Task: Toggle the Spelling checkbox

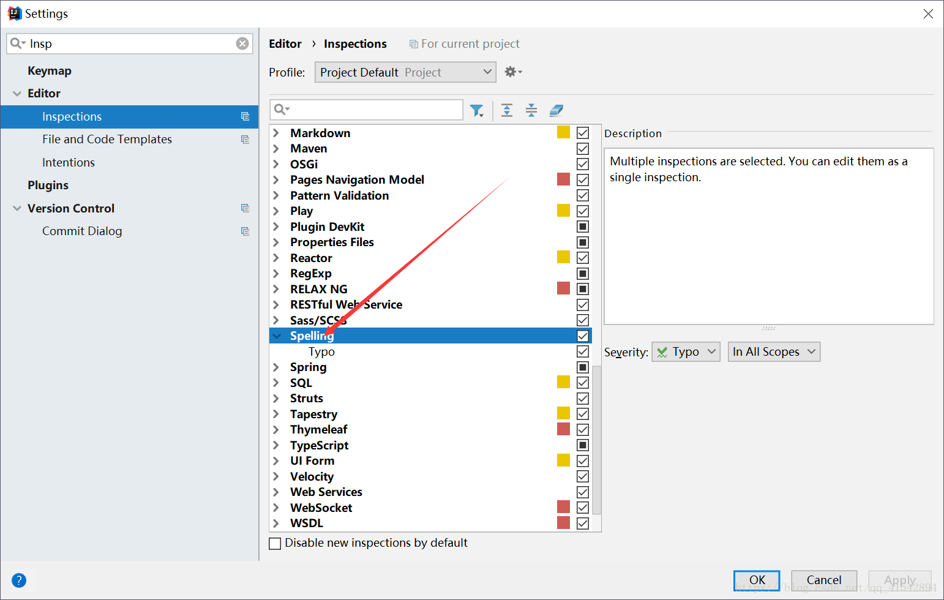Action: tap(583, 336)
